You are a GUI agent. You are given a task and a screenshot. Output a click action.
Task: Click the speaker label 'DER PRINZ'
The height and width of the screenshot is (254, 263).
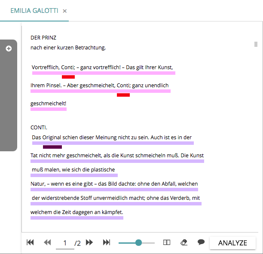coord(43,38)
